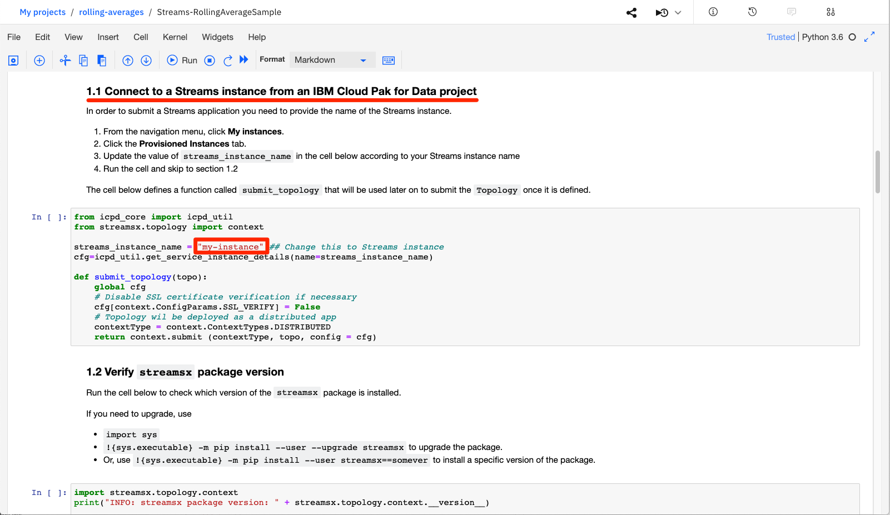Screen dimensions: 890x515
Task: Click the text "Provisioned Instances" in step 2
Action: coord(184,144)
